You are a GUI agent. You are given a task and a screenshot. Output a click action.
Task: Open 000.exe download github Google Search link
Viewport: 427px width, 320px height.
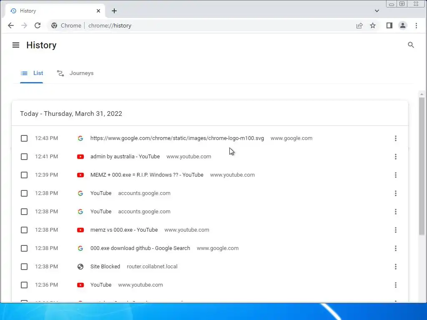140,248
